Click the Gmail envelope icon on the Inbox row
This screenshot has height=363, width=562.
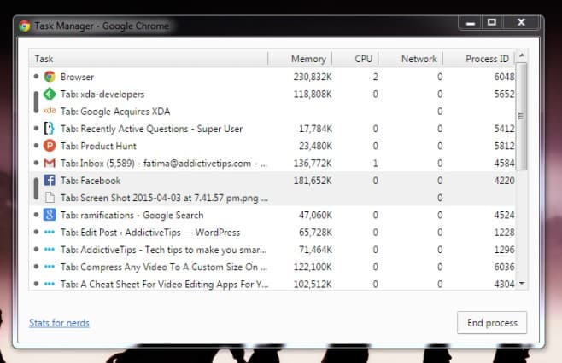click(50, 163)
